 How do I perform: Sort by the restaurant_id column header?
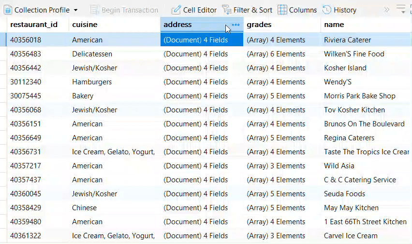pyautogui.click(x=34, y=25)
